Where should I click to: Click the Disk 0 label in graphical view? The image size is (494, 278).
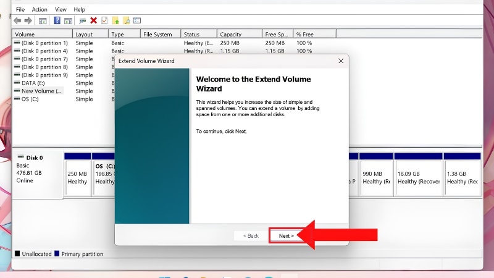click(x=35, y=158)
